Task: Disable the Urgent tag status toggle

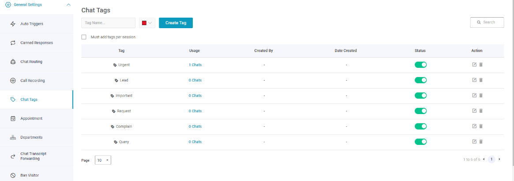Action: point(420,65)
